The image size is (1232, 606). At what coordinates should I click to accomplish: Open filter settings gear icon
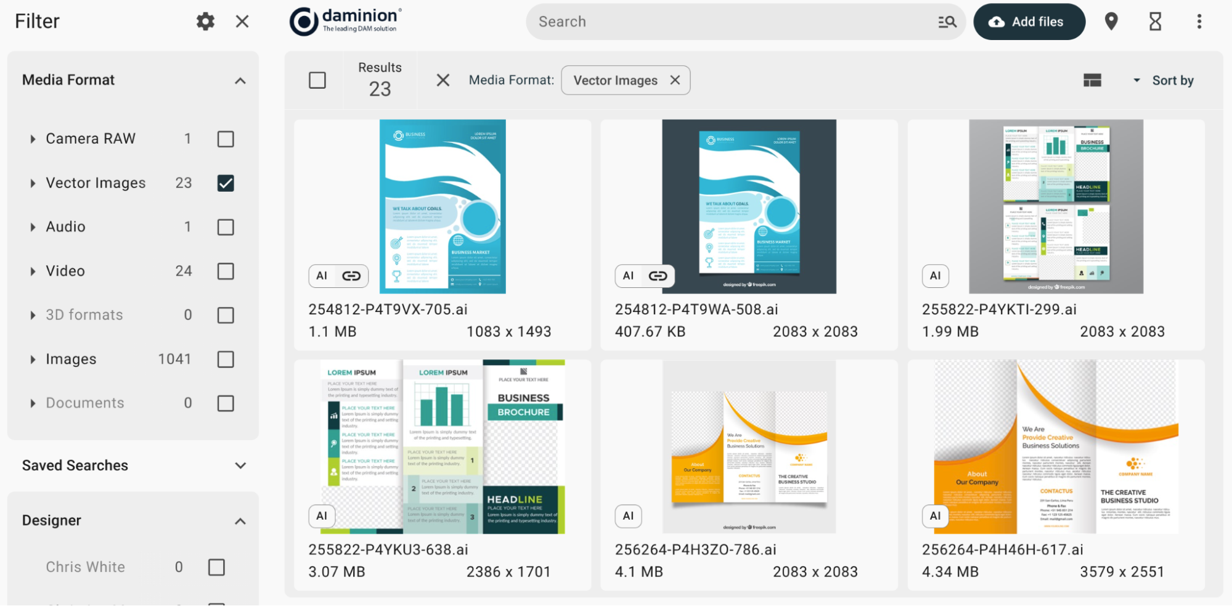coord(205,22)
